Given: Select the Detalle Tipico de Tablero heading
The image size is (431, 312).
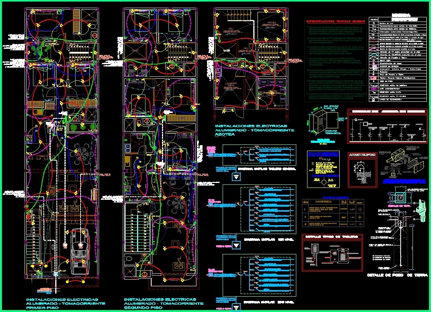Looking at the screenshot, I should 332,236.
